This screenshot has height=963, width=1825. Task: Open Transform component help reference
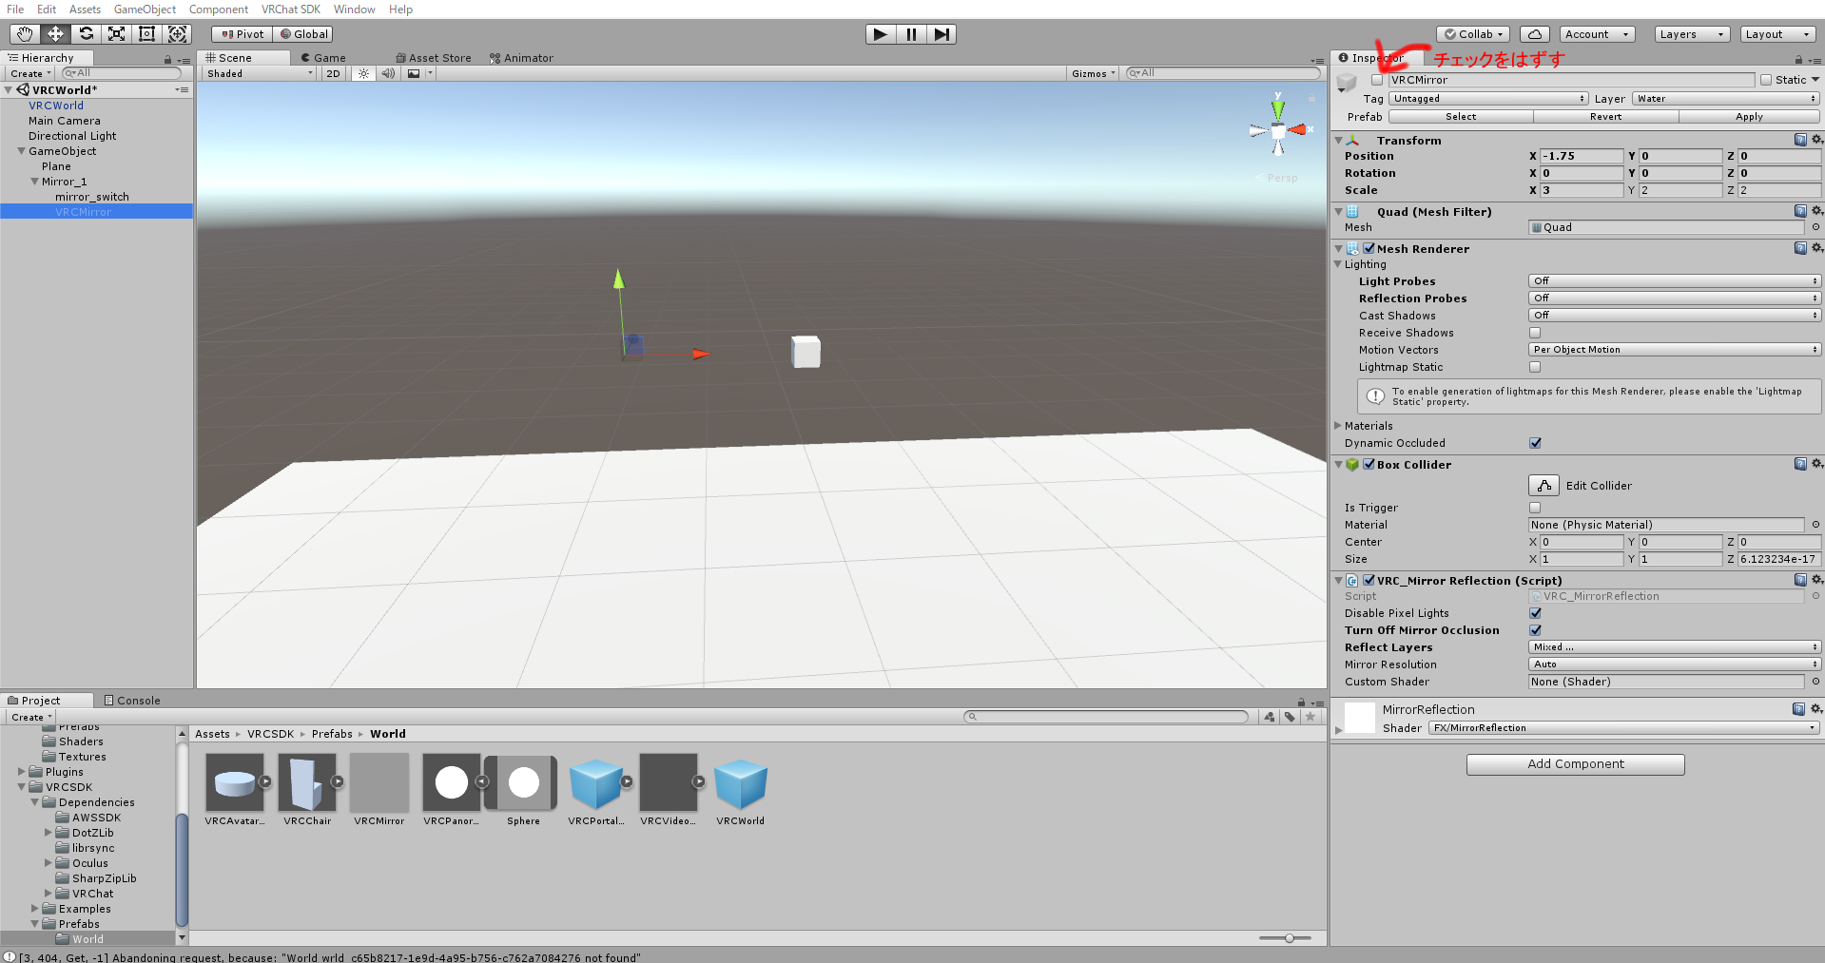[x=1800, y=140]
